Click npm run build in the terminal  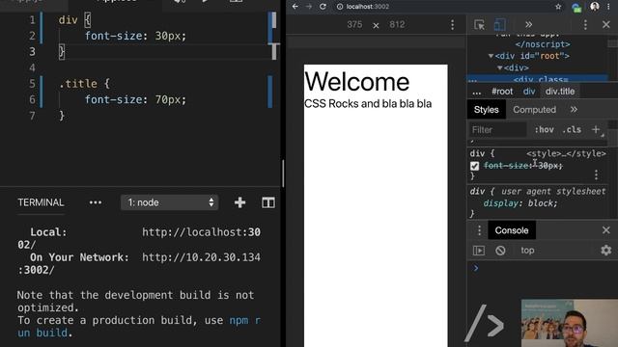point(138,327)
